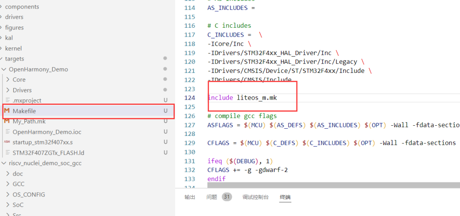Click the ASM icon of startup_stm32f407xx.s
Image resolution: width=460 pixels, height=216 pixels.
coord(7,142)
